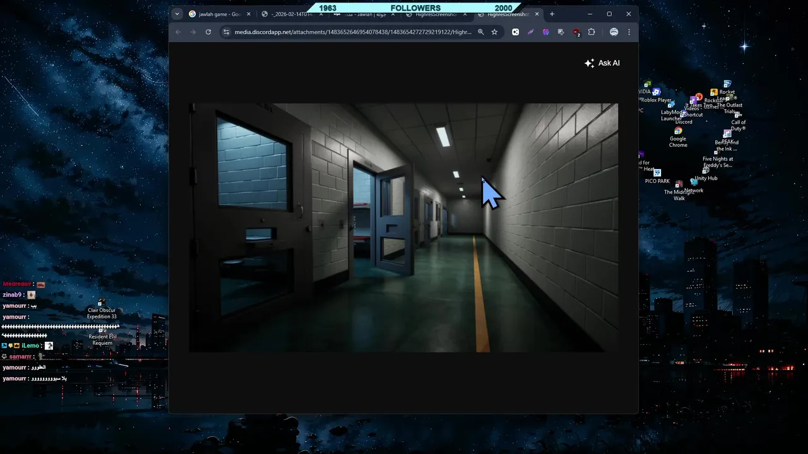Open the white dice extension icon
Image resolution: width=808 pixels, height=454 pixels.
[515, 32]
